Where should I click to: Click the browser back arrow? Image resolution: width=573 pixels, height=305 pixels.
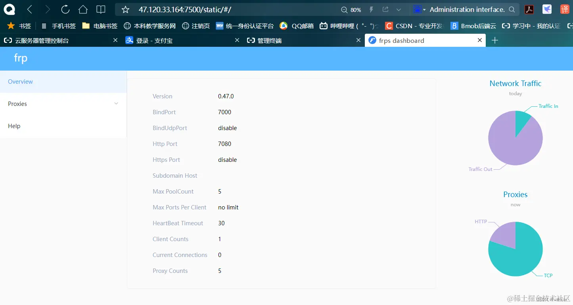30,10
